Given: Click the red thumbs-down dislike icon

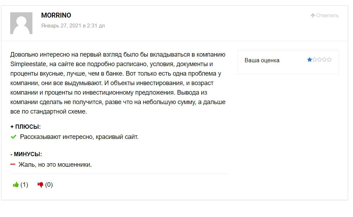Looking at the screenshot, I should click(x=40, y=185).
